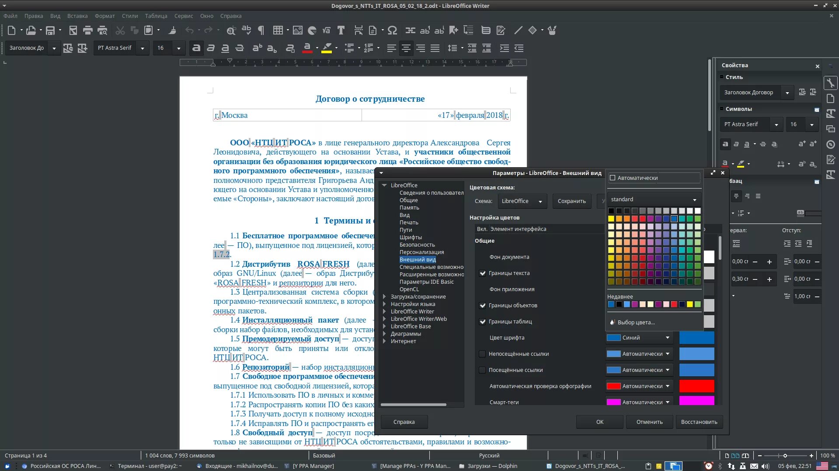Viewport: 839px width, 471px height.
Task: Click the Справка button in the dialog
Action: [404, 422]
